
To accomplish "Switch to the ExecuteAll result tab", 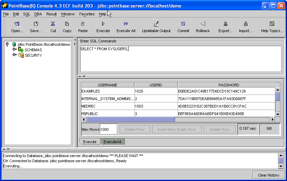I will click(112, 142).
